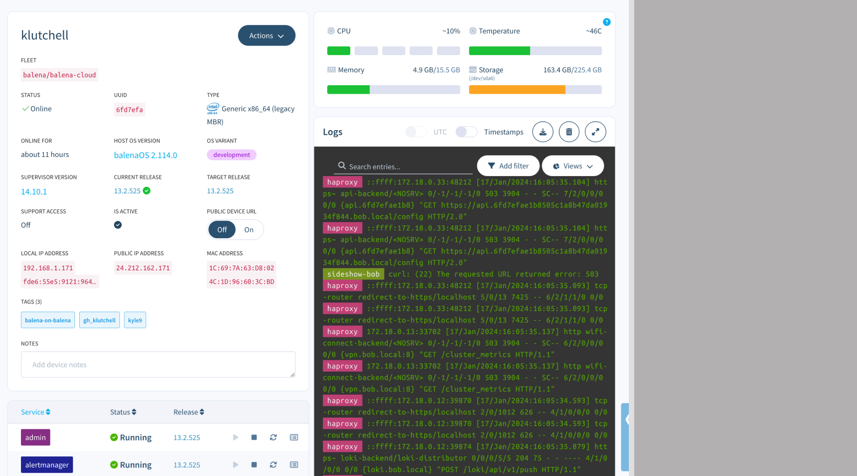Click the blue help question mark icon
Screen dimensions: 857x476
pos(606,22)
